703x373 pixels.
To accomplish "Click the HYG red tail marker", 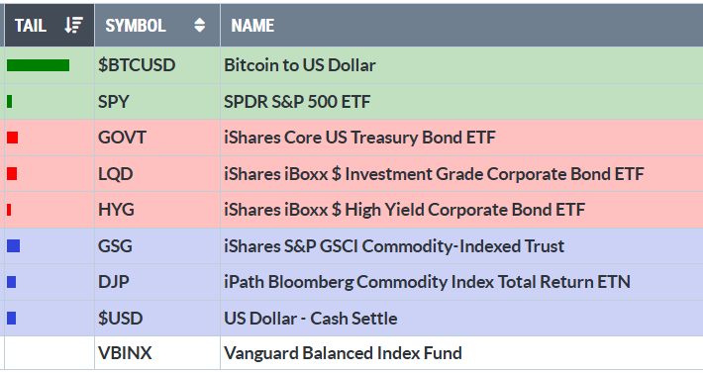I will [x=9, y=210].
